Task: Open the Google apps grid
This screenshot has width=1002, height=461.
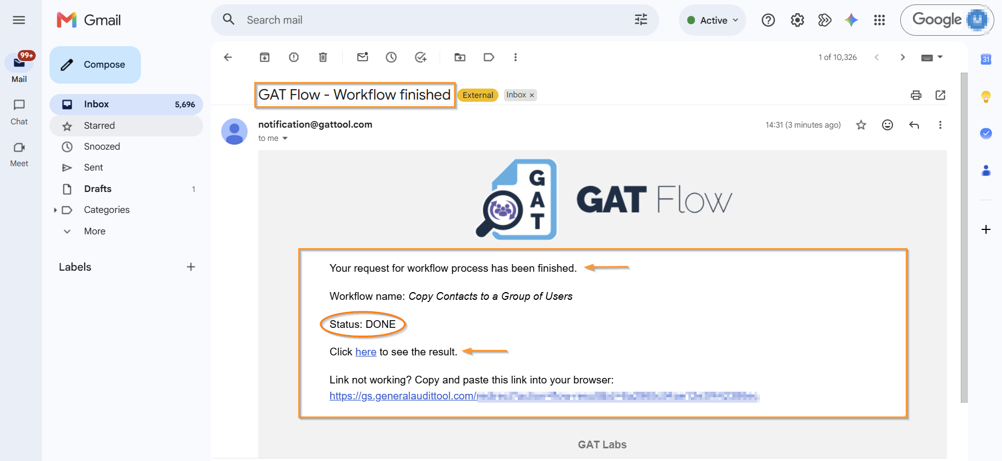Action: click(x=879, y=20)
